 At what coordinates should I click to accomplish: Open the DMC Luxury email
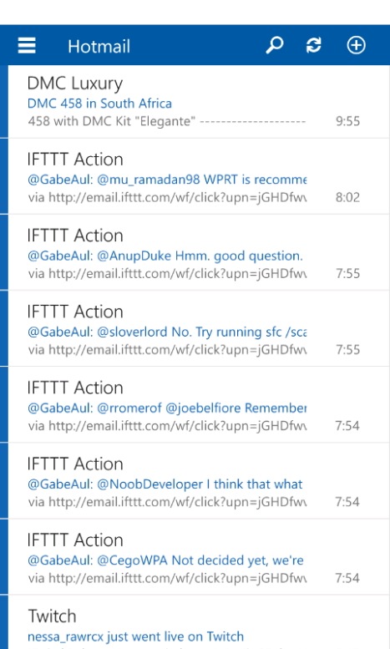199,102
